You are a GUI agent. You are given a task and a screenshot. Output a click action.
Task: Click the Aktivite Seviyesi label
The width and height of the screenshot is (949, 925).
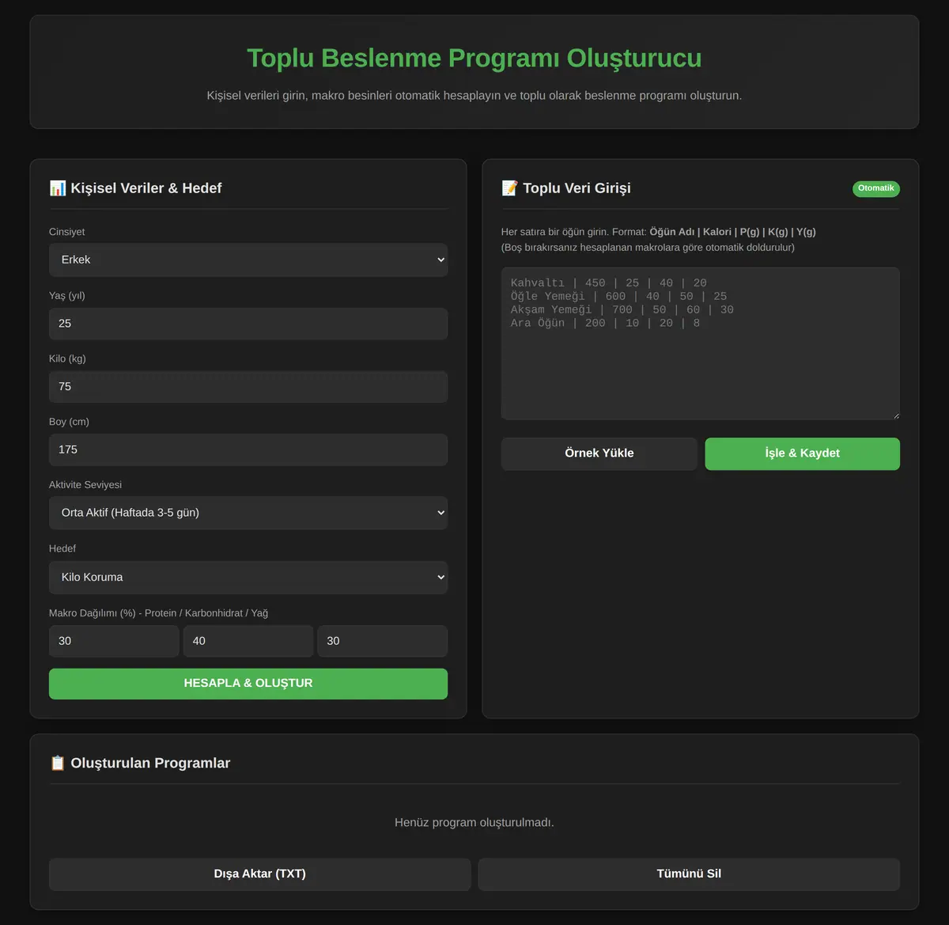point(85,485)
